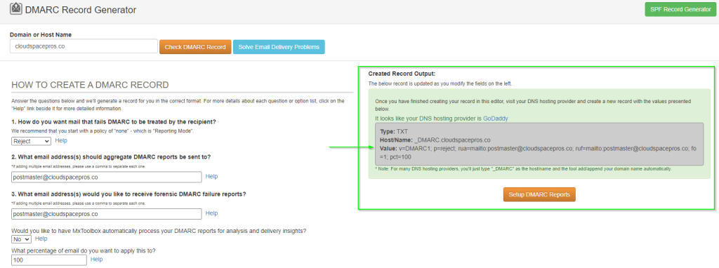Open the GoDaddy DNS hosting provider link
The width and height of the screenshot is (719, 268).
[495, 118]
